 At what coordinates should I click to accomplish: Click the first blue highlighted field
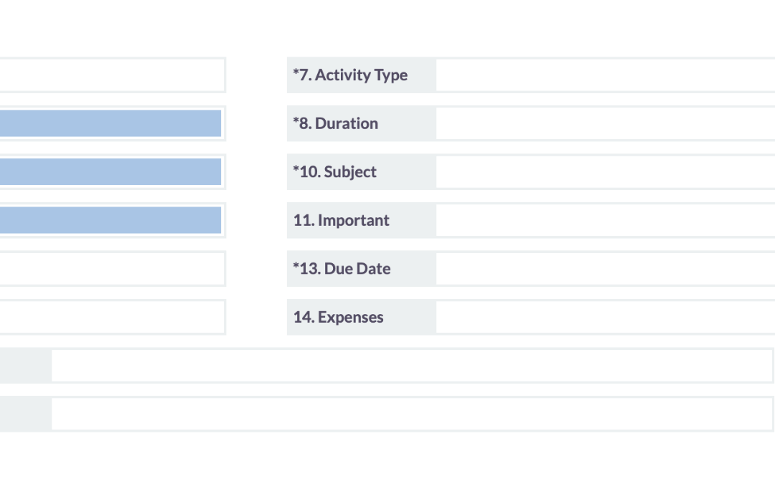pos(110,123)
